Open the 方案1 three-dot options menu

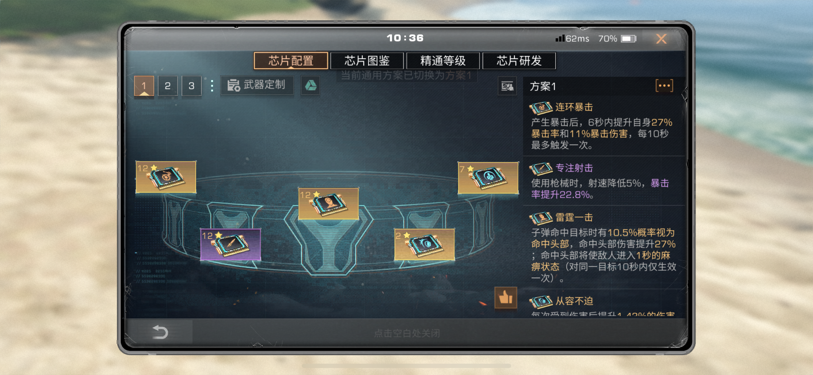click(x=664, y=85)
